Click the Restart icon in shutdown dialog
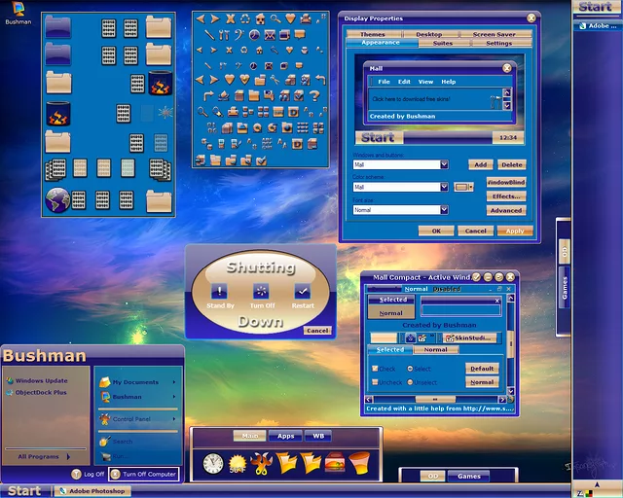Viewport: 623px width, 498px height. click(x=302, y=291)
